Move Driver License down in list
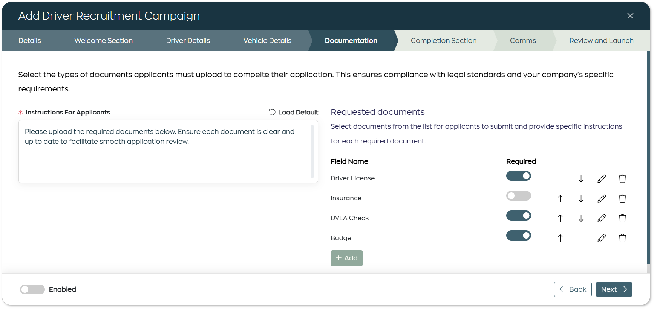This screenshot has width=654, height=309. 581,179
